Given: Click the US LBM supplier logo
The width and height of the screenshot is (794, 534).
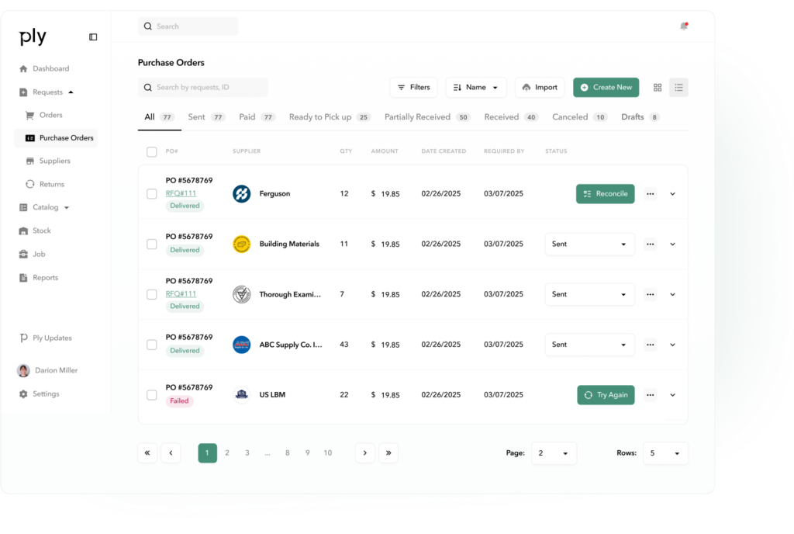Looking at the screenshot, I should coord(242,394).
